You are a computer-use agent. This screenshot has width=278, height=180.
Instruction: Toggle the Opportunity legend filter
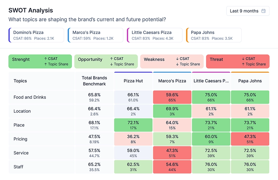[106, 61]
